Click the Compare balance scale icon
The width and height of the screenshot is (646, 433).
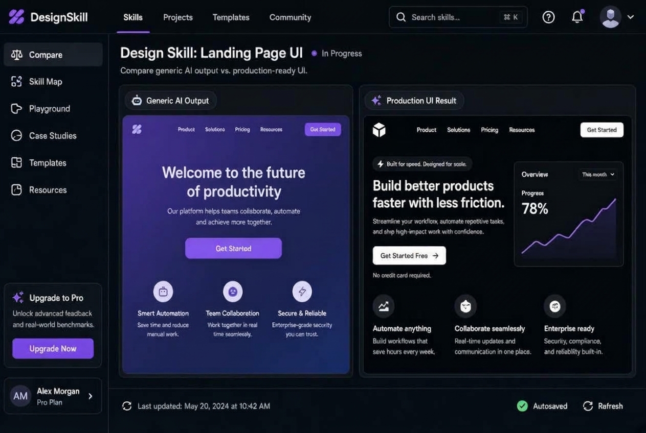tap(17, 55)
